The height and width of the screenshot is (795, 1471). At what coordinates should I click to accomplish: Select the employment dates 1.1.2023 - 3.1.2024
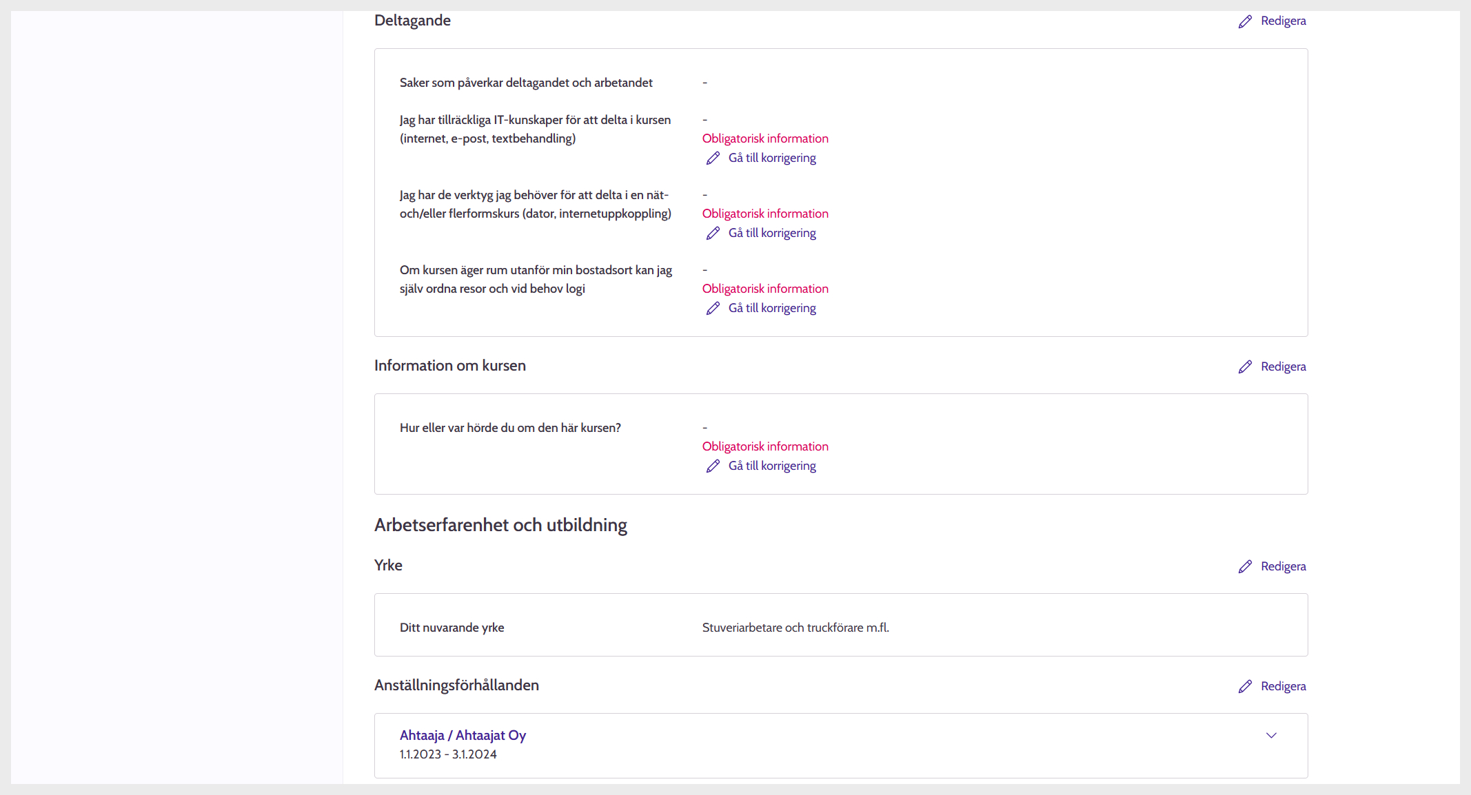point(448,754)
